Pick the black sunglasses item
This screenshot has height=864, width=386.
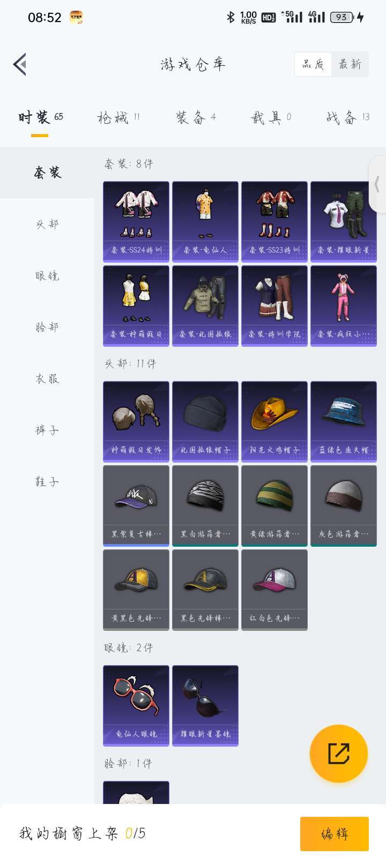205,706
